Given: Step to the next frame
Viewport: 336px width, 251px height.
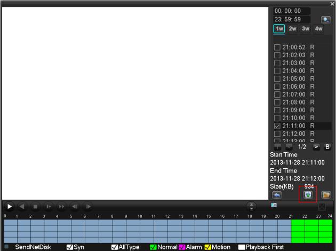Looking at the screenshot, I should tap(88, 207).
